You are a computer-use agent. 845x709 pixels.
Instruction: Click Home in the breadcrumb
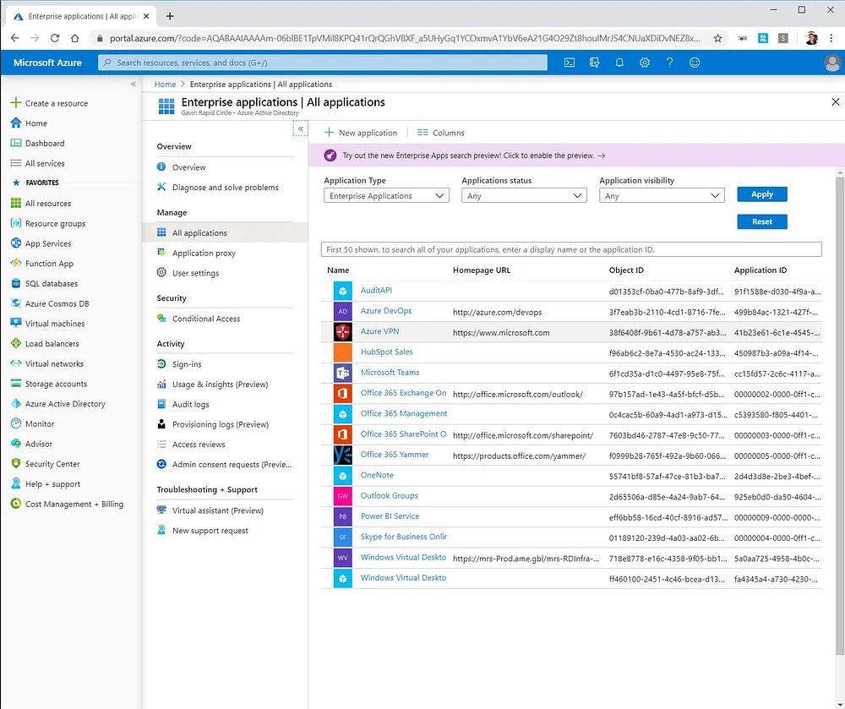tap(165, 84)
